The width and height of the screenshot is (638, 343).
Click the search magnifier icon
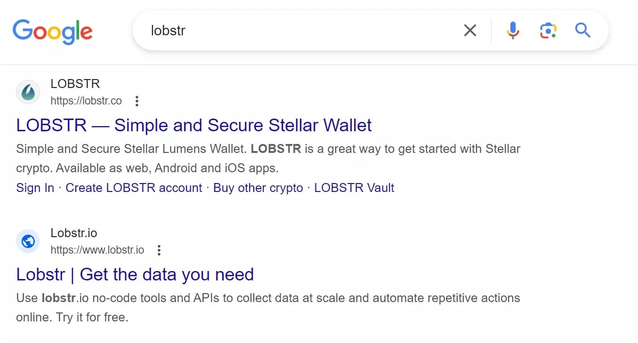[582, 30]
